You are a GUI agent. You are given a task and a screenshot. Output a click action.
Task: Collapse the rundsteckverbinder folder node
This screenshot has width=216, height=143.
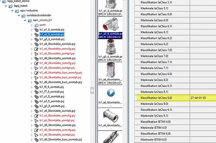(19, 16)
